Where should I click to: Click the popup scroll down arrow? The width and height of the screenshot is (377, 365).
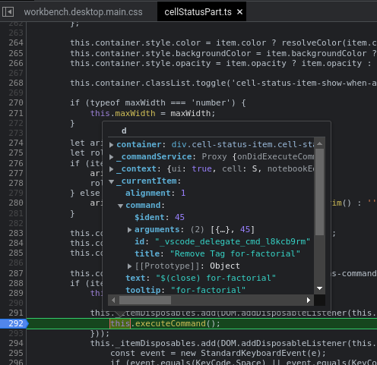tap(319, 288)
